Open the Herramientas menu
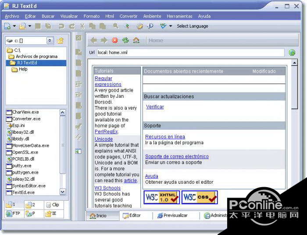The image size is (307, 235). coord(179,16)
